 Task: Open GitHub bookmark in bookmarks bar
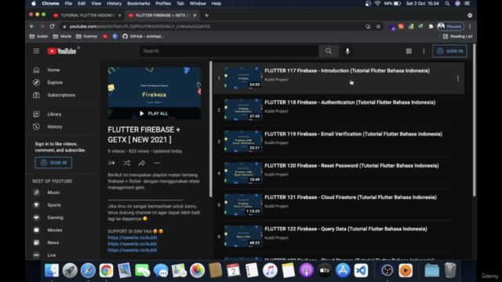(x=143, y=37)
